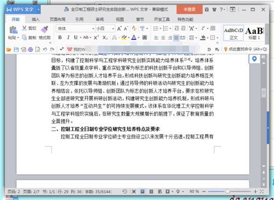The width and height of the screenshot is (274, 200).
Task: Click the export to PDF icon
Action: (24, 49)
